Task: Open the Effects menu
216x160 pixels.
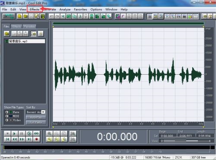Action: (35, 9)
